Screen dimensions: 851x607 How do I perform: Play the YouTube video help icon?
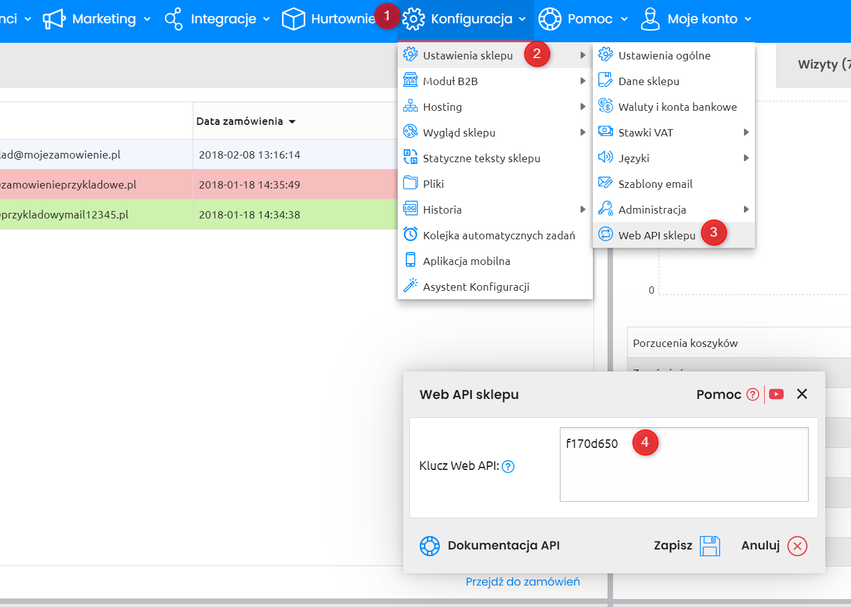(776, 394)
